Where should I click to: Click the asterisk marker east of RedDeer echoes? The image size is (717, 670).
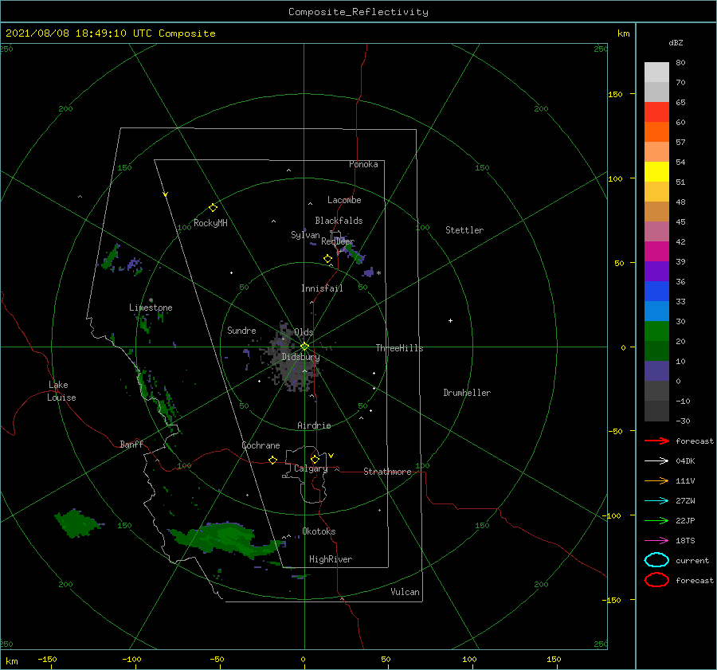(378, 273)
